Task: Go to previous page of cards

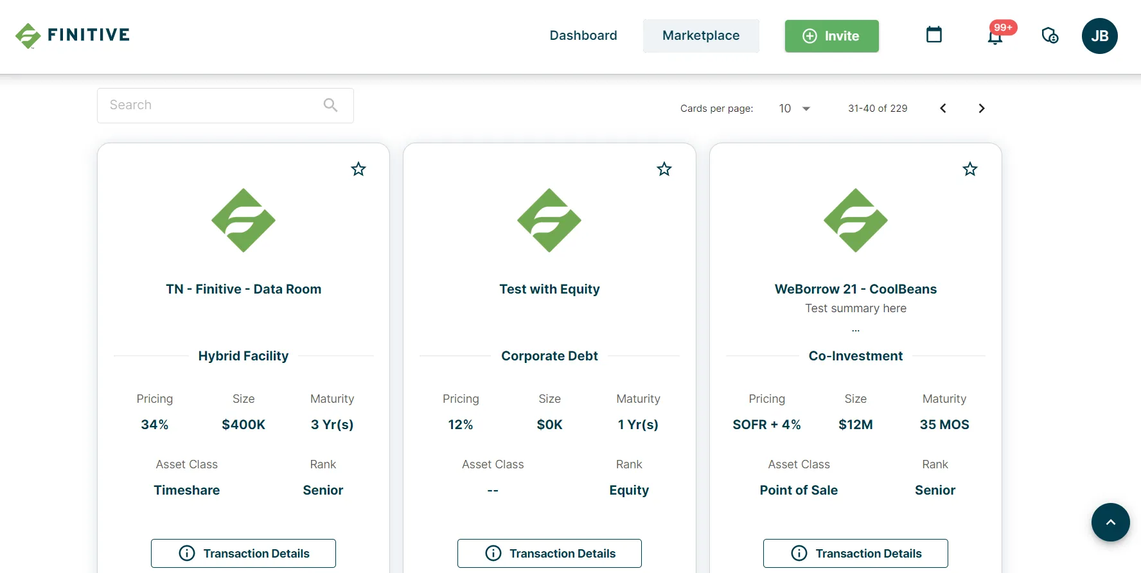Action: (x=942, y=109)
